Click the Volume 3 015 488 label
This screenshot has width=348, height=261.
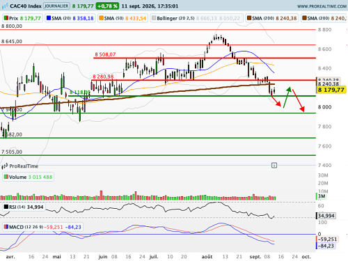pos(28,177)
